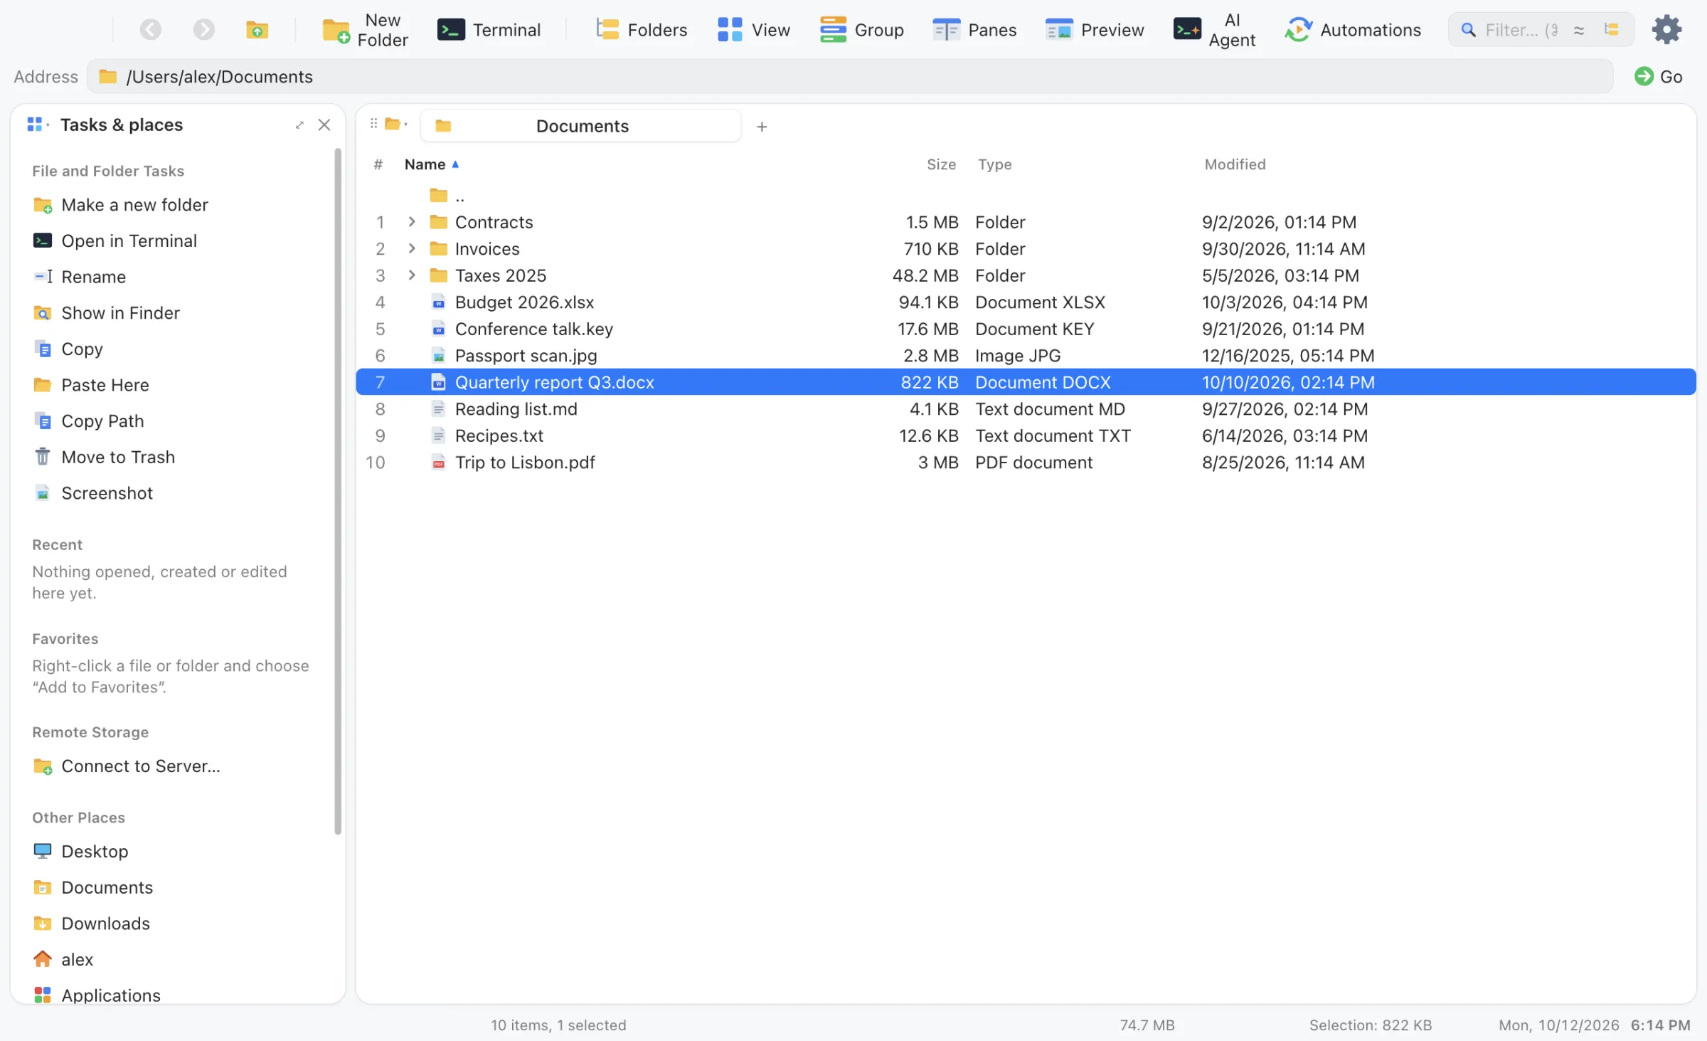Screen dimensions: 1707x1041
Task: Open Terminal from the toolbar
Action: pyautogui.click(x=489, y=30)
